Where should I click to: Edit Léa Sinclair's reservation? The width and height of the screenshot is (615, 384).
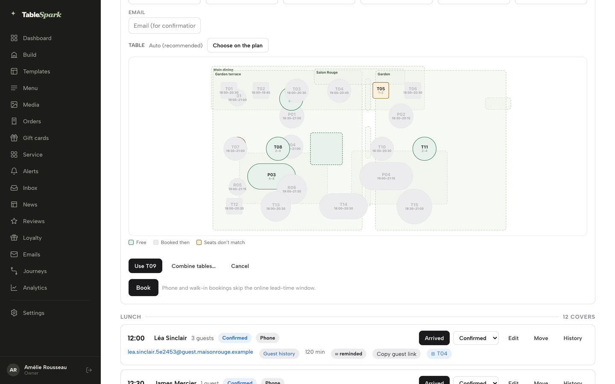pos(513,338)
